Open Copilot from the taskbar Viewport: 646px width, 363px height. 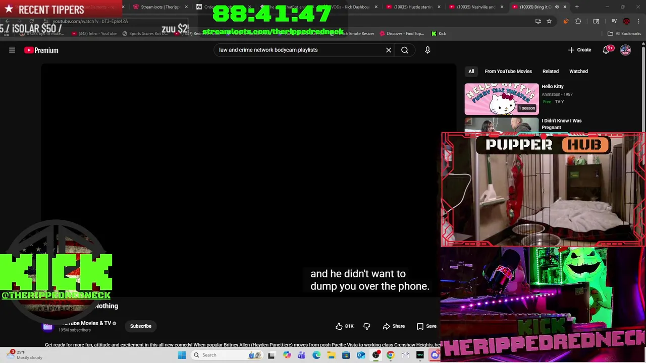pyautogui.click(x=287, y=355)
